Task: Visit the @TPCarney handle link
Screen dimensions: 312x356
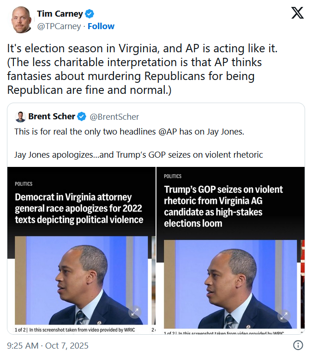Action: coord(58,26)
